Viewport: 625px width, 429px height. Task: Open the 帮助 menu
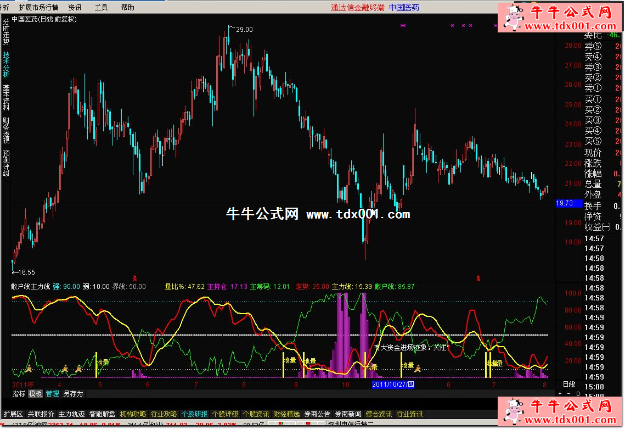click(127, 7)
